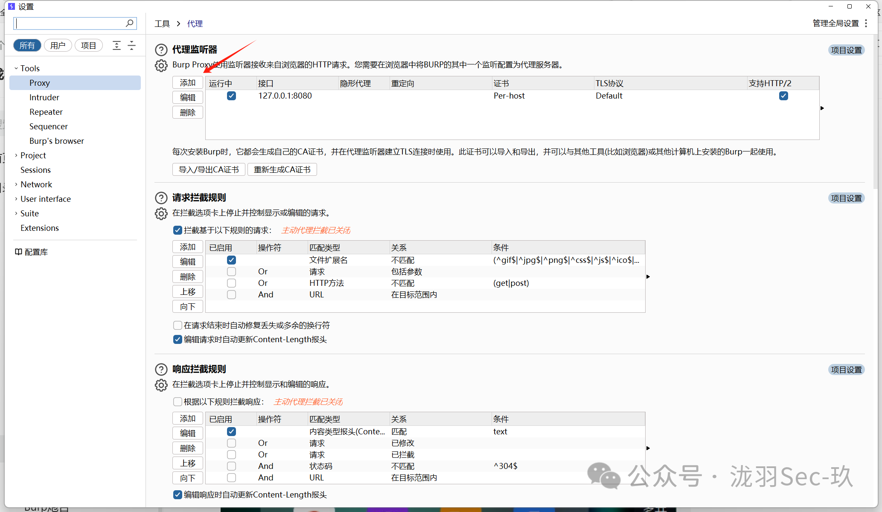This screenshot has height=512, width=882.
Task: Select the 用户 filter tab
Action: [58, 45]
